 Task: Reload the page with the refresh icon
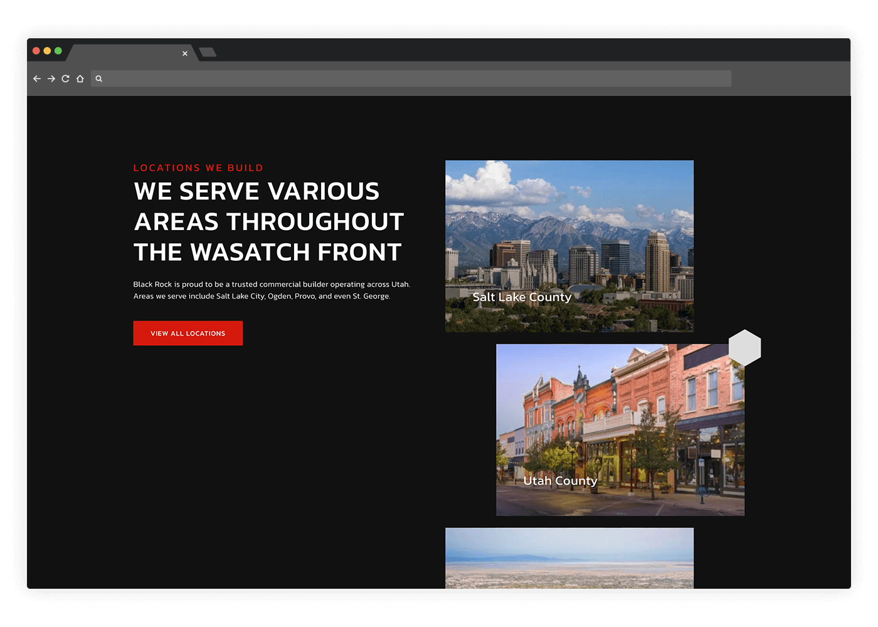click(65, 79)
